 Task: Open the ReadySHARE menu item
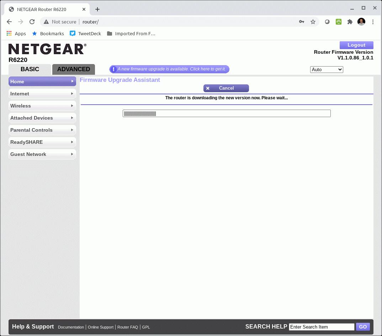tap(42, 142)
